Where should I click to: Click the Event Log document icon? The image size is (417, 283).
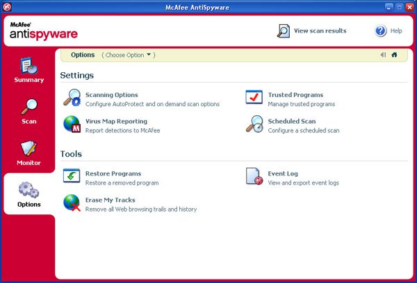254,176
